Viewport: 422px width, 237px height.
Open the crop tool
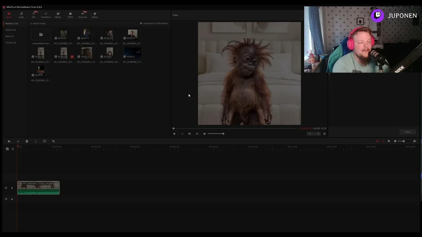point(53,141)
